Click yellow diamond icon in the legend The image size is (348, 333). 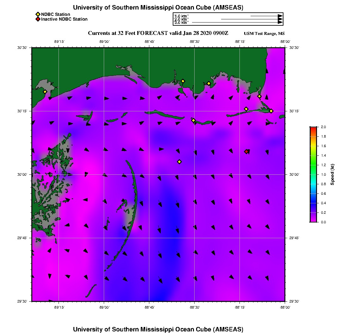tap(38, 14)
